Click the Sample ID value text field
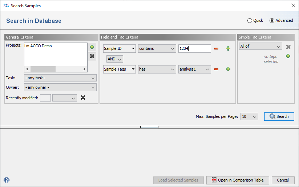 (x=194, y=48)
